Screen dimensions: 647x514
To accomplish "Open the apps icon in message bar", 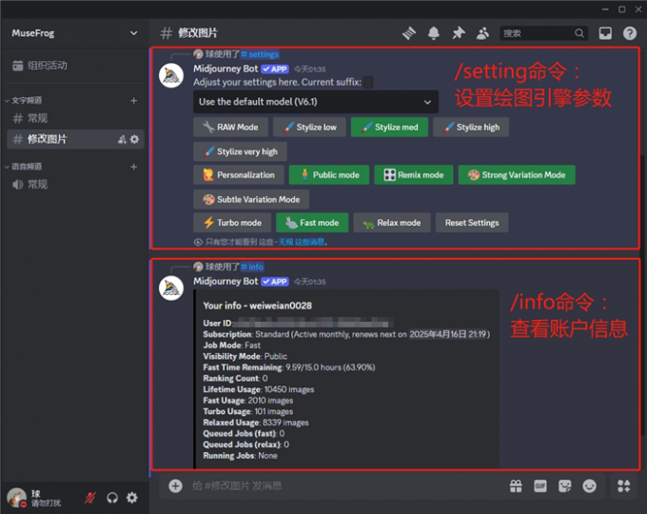I will point(623,486).
